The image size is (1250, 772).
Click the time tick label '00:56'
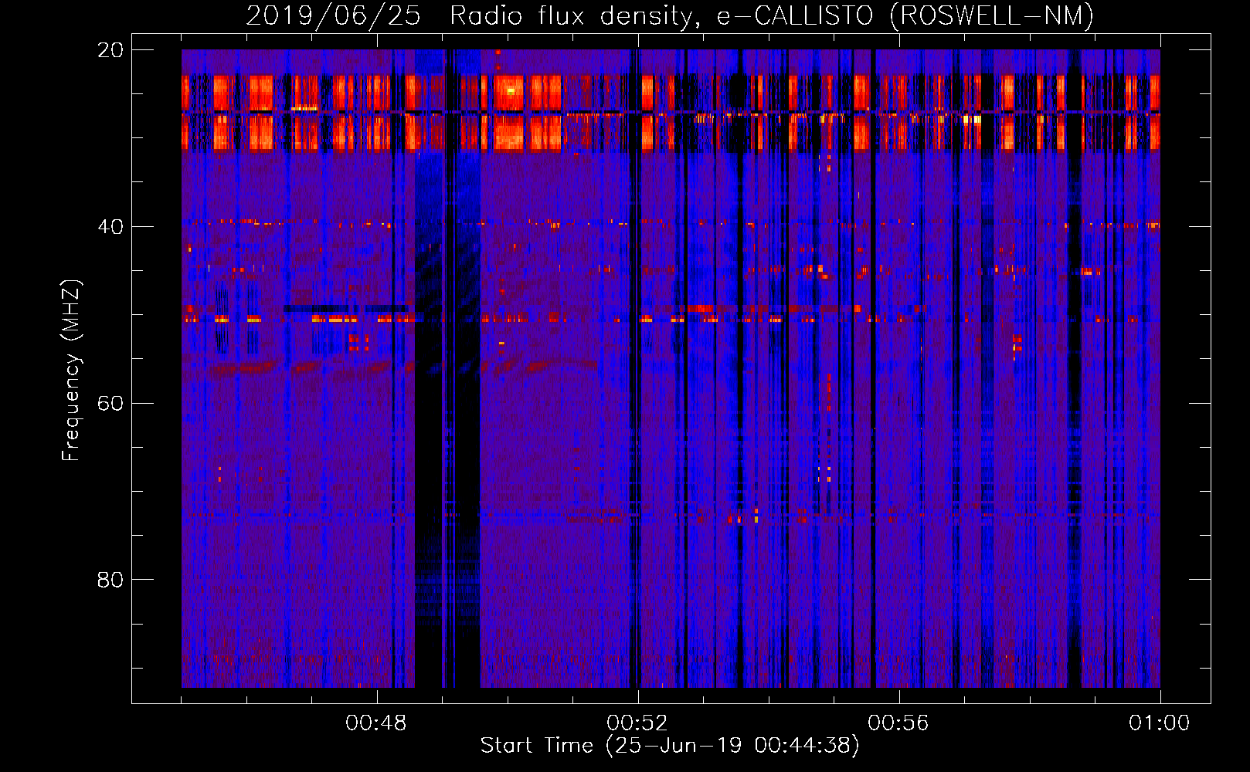click(x=898, y=723)
